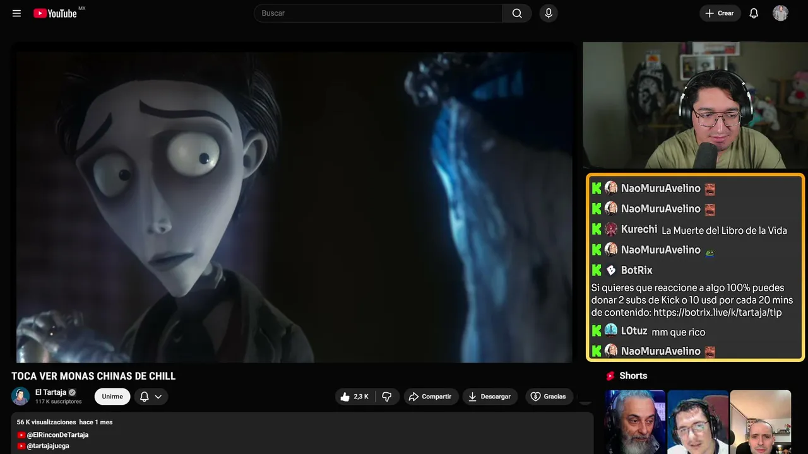Open the middle Short with glasses man
The height and width of the screenshot is (454, 808).
tap(698, 422)
